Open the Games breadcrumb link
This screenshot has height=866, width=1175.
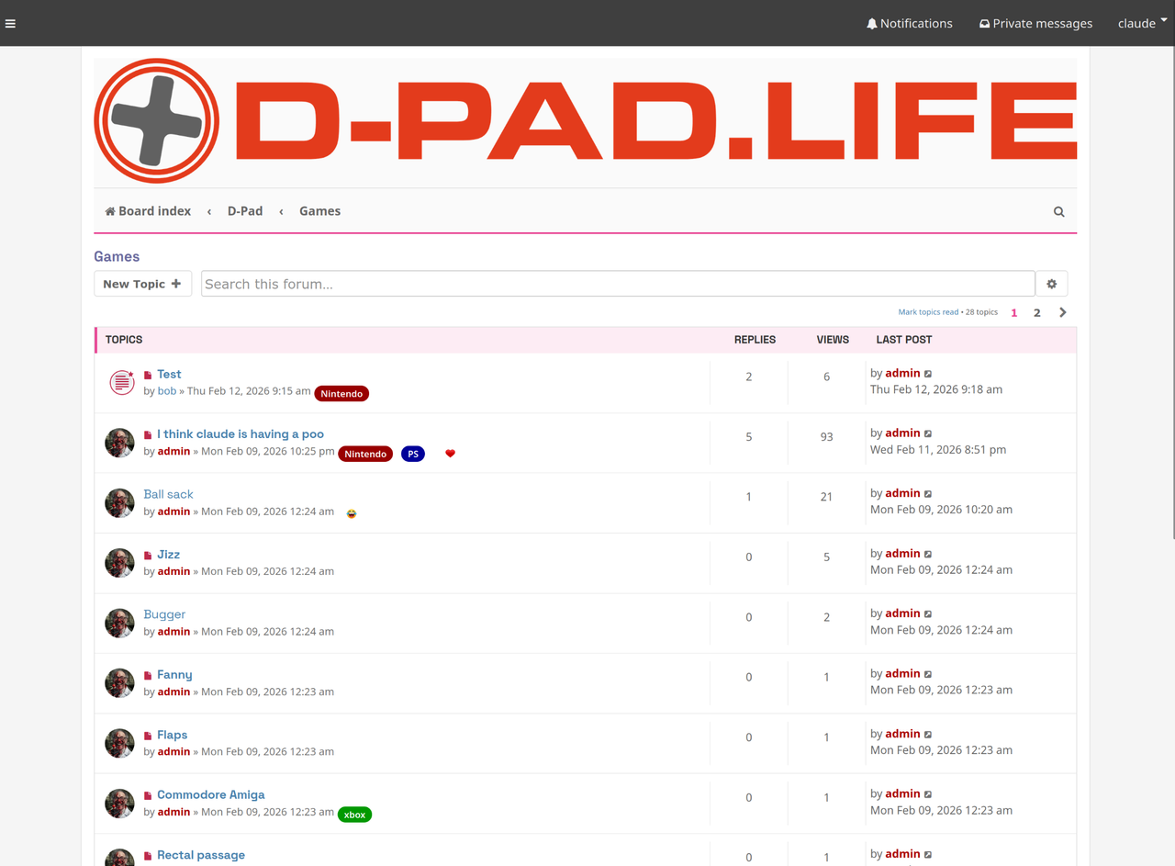click(319, 211)
